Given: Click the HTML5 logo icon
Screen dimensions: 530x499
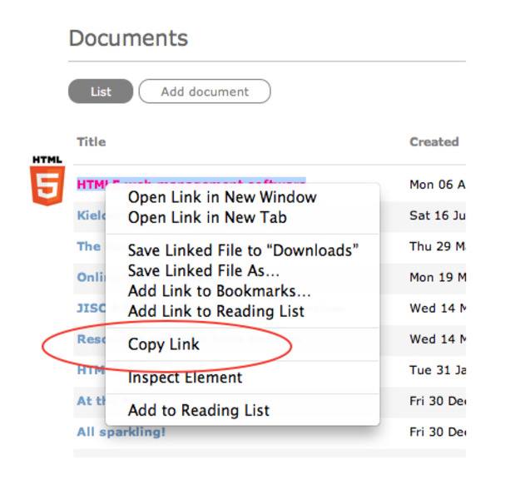Looking at the screenshot, I should [47, 180].
